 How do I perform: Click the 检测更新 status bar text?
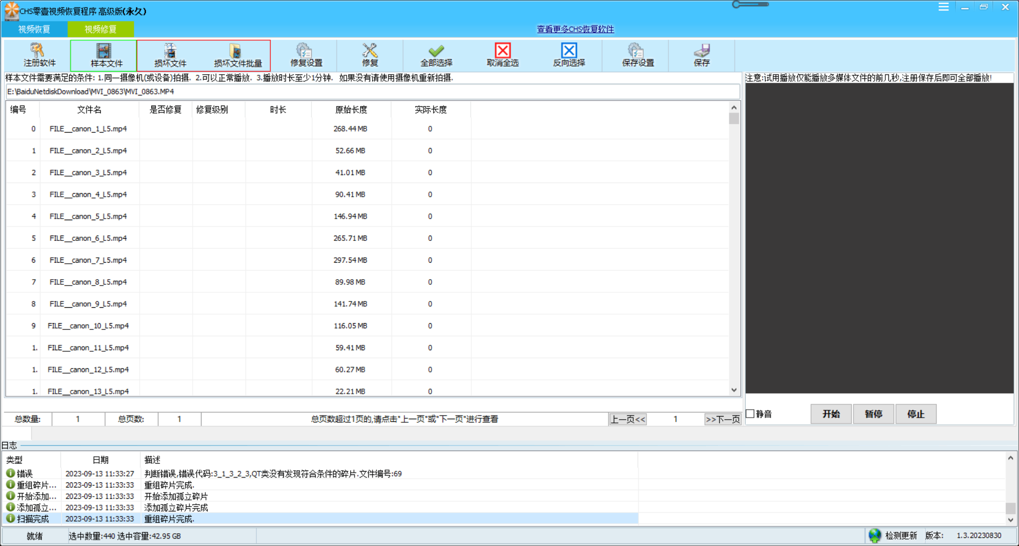901,535
